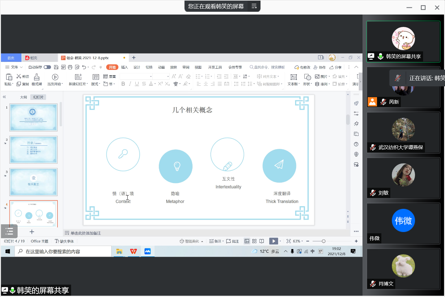Viewport: 445px width, 297px height.
Task: Open the 审阅 review tab
Action: (x=186, y=67)
